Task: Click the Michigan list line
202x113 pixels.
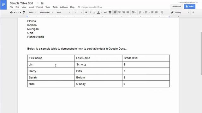Action: (x=33, y=29)
